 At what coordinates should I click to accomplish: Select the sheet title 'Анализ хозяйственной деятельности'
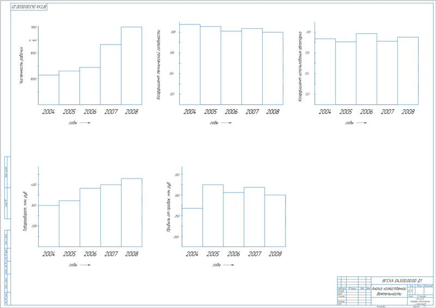pyautogui.click(x=389, y=291)
